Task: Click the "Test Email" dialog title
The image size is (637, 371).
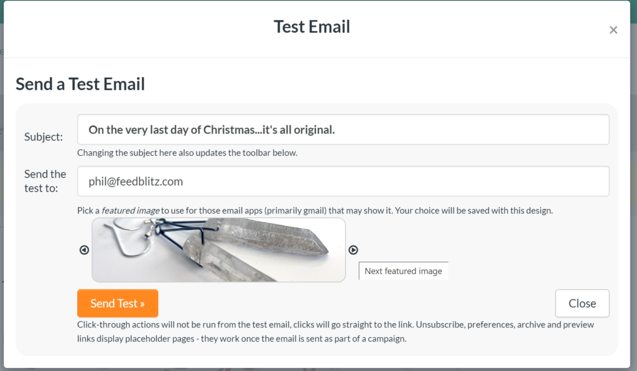Action: 312,27
